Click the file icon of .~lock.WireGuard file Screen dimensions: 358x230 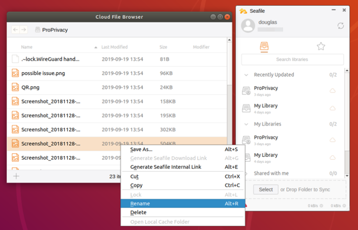(15, 59)
